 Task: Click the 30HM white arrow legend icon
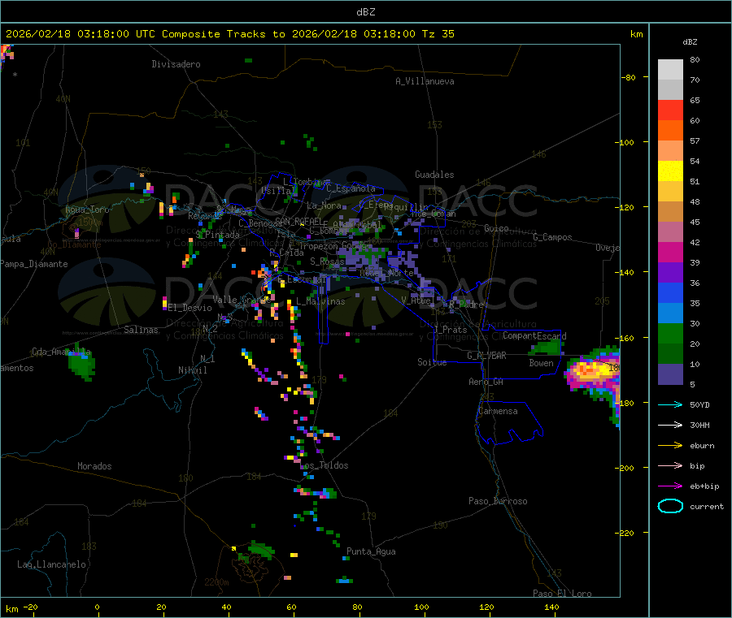click(x=670, y=425)
